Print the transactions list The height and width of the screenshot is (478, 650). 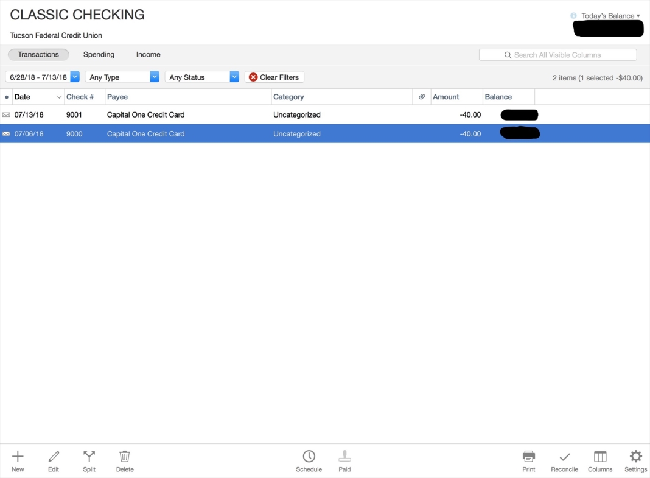(x=529, y=457)
